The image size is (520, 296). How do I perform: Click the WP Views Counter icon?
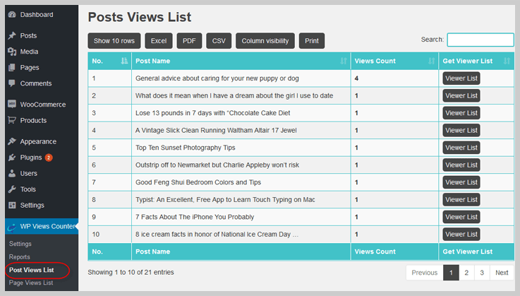point(12,227)
